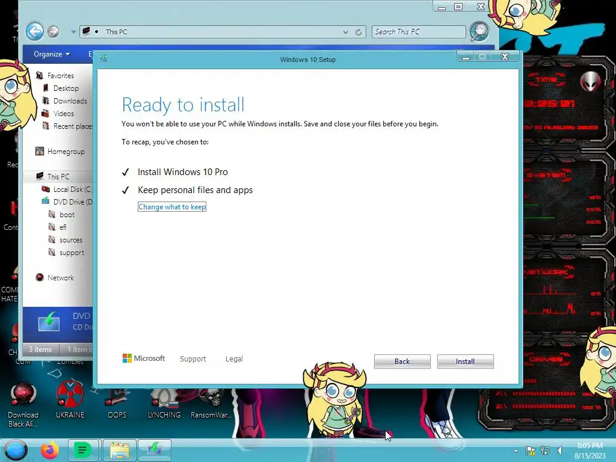
Task: Expand the address bar history dropdown
Action: tap(345, 32)
